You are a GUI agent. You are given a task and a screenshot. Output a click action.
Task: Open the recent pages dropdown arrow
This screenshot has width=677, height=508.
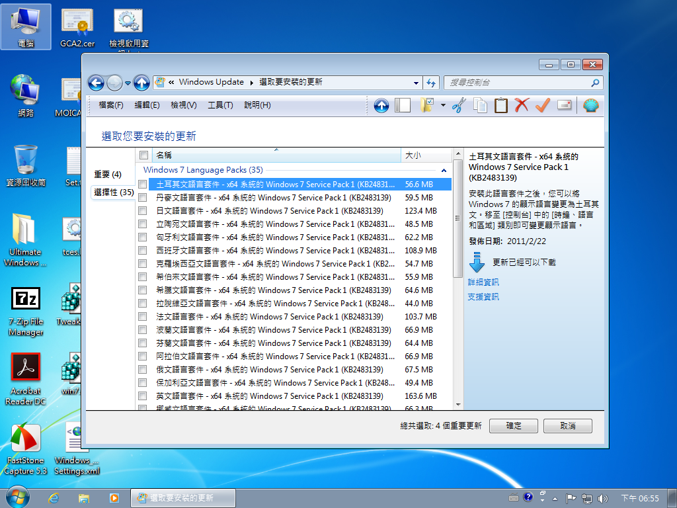point(128,83)
